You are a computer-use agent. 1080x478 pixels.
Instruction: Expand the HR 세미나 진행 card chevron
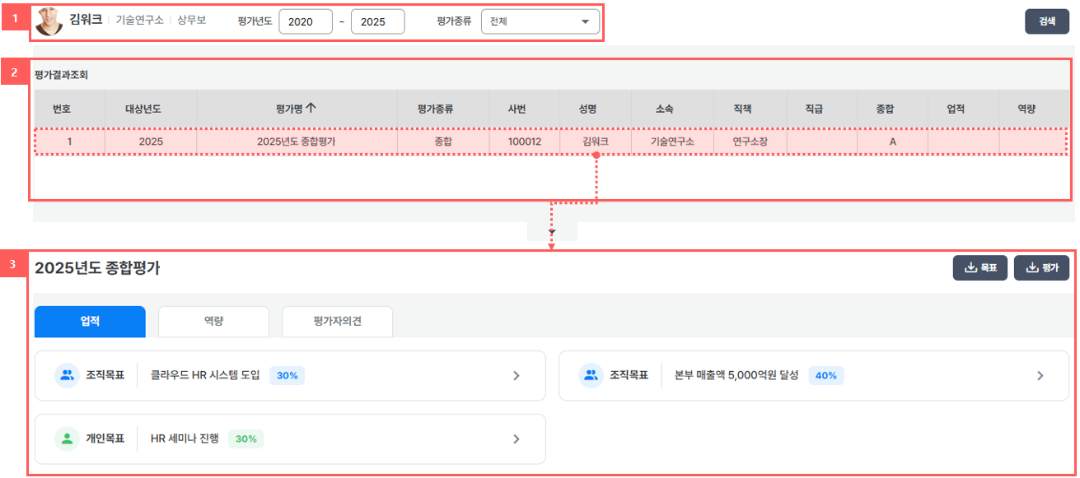coord(517,439)
